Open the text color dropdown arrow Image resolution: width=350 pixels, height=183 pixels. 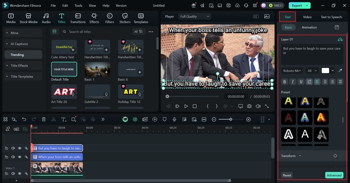pyautogui.click(x=332, y=71)
